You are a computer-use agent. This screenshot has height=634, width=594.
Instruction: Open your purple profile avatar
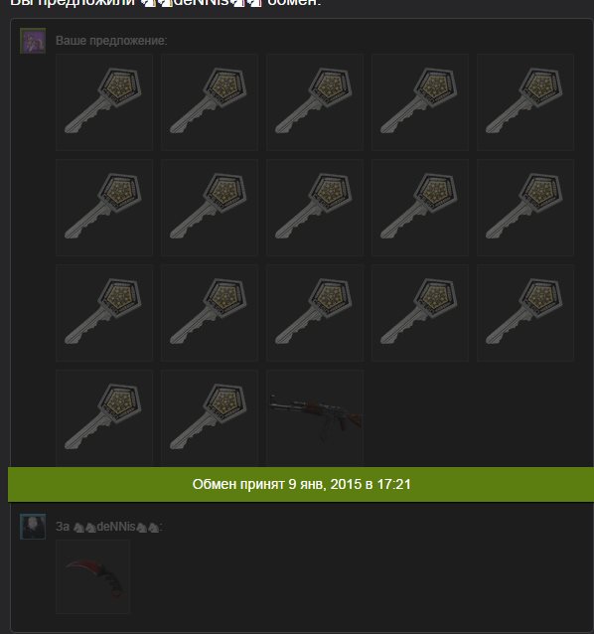(33, 41)
